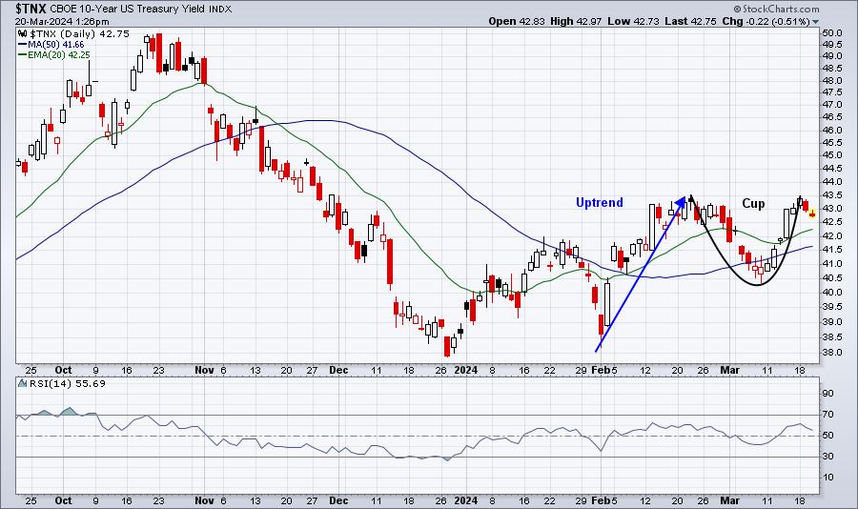The width and height of the screenshot is (858, 509).
Task: Click the Feb label on upper date axis
Action: click(601, 370)
